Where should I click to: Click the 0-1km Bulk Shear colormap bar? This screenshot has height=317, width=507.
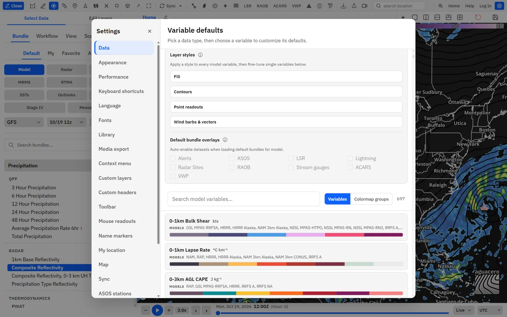(x=286, y=235)
